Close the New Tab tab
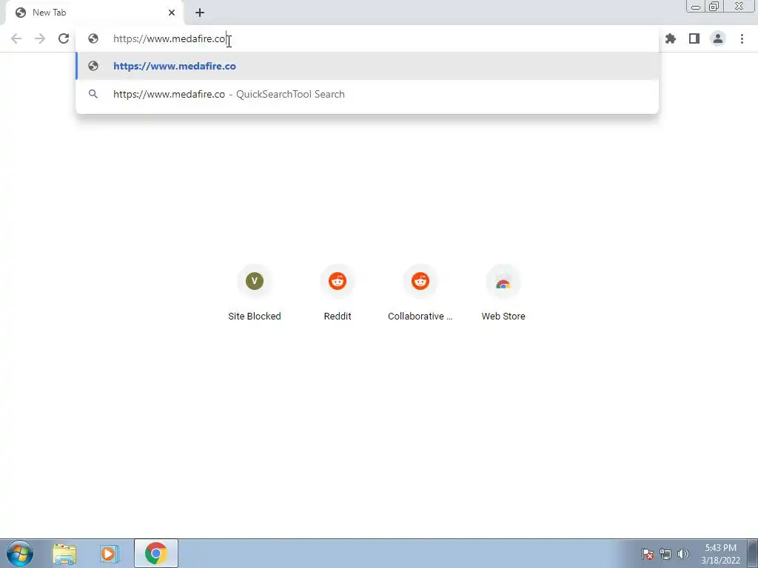758x568 pixels. click(172, 13)
